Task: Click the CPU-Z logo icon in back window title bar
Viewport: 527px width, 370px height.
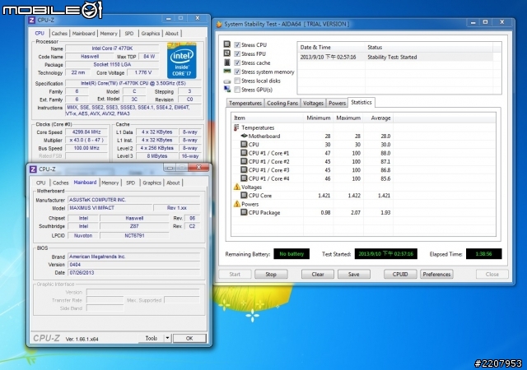Action: coord(31,21)
